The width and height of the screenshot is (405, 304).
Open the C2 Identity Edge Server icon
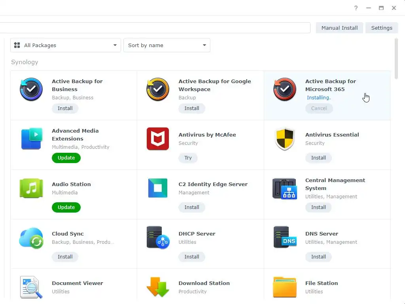point(158,188)
